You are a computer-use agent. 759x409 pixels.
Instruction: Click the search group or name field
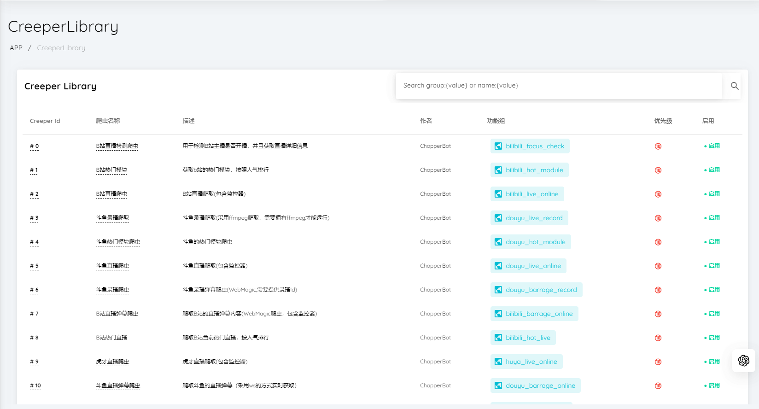tap(559, 86)
